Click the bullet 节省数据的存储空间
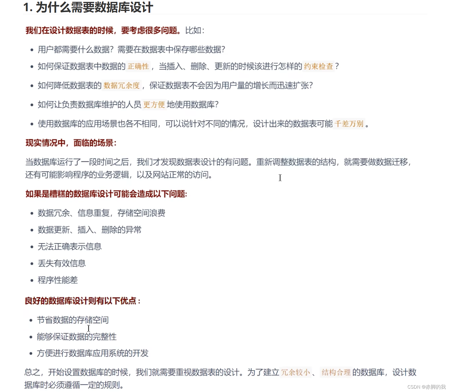Image resolution: width=450 pixels, height=392 pixels. point(73,320)
